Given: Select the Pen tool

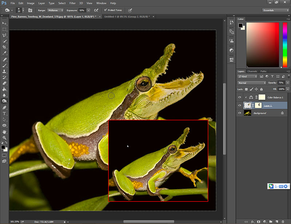Looking at the screenshot, I should pos(4,107).
